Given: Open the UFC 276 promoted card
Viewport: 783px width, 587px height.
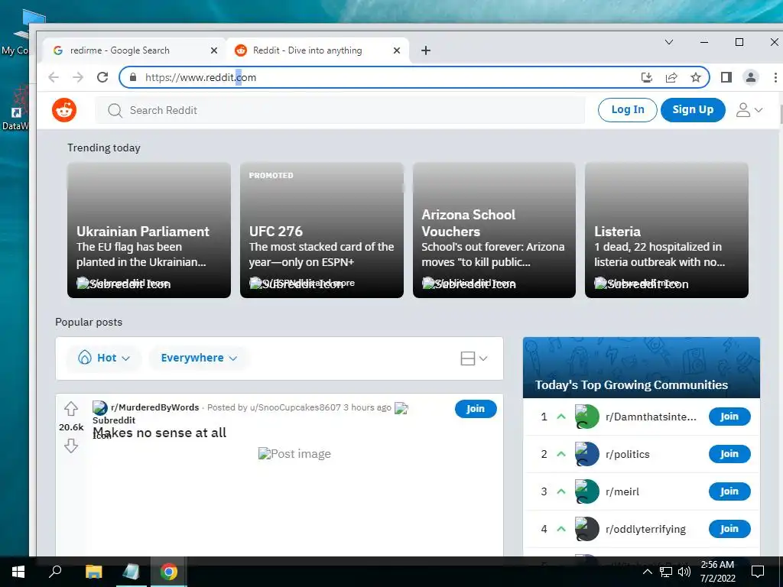Looking at the screenshot, I should coord(322,230).
